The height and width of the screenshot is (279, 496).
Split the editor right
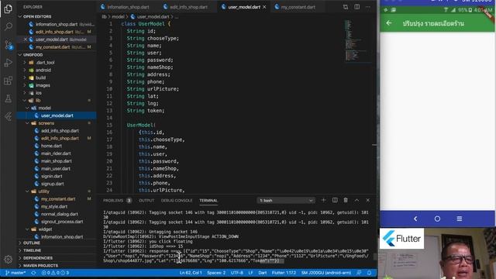pos(356,7)
